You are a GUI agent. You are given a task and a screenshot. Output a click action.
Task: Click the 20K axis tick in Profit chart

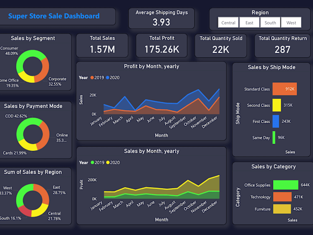tap(93, 95)
